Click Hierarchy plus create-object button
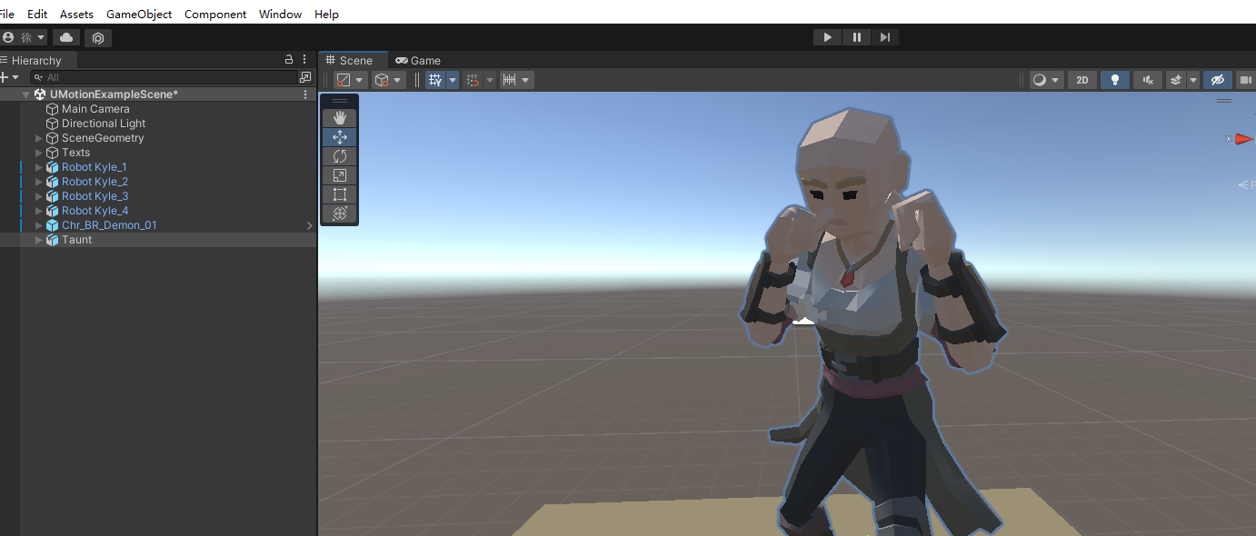This screenshot has width=1256, height=536. click(x=9, y=77)
